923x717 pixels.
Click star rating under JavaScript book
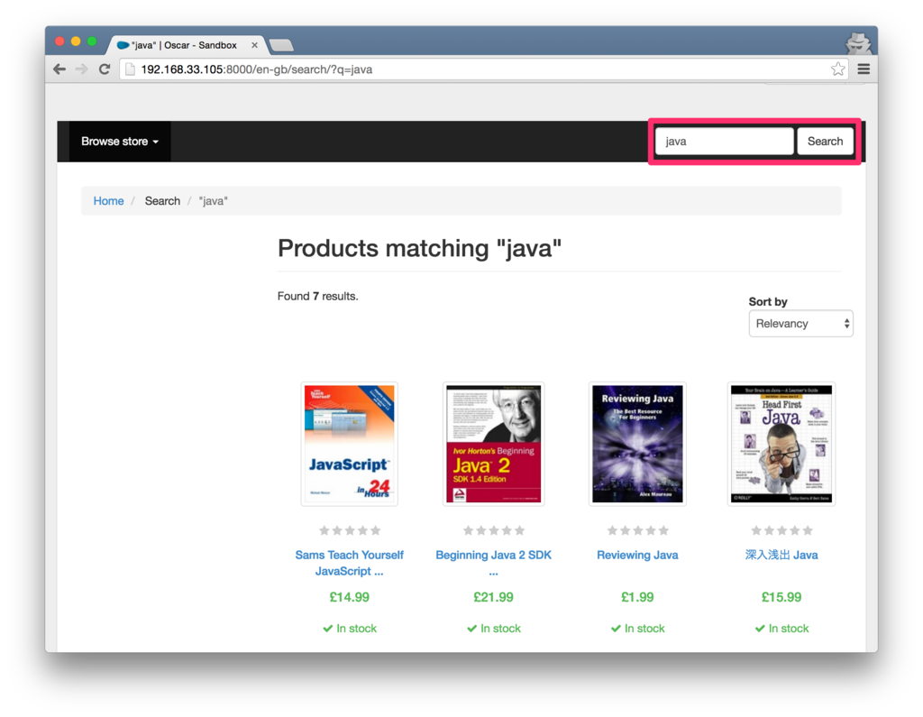click(350, 530)
